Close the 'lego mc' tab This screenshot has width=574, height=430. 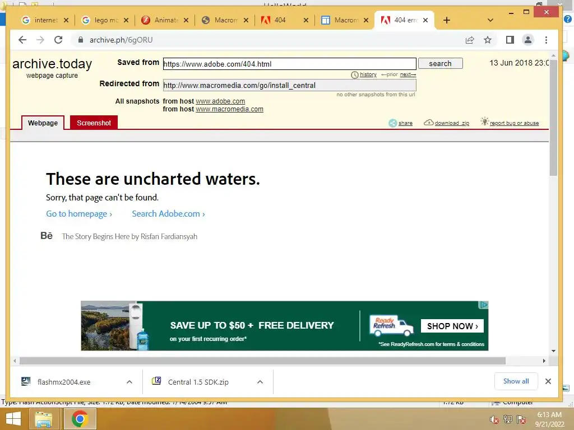pyautogui.click(x=126, y=20)
